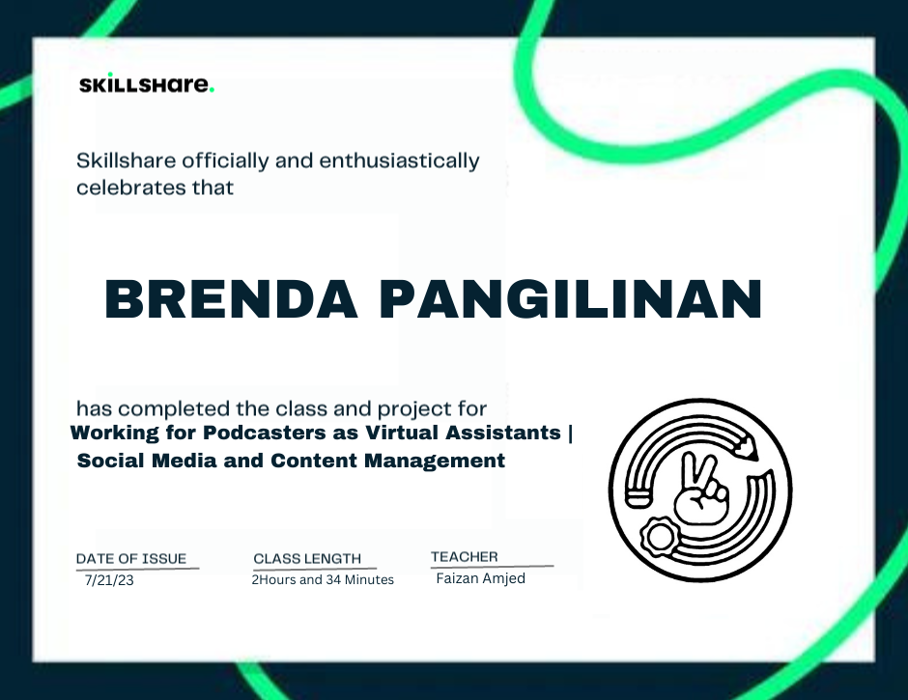Viewport: 908px width, 700px height.
Task: Click the 2Hours and 34 Minutes text
Action: [x=323, y=579]
